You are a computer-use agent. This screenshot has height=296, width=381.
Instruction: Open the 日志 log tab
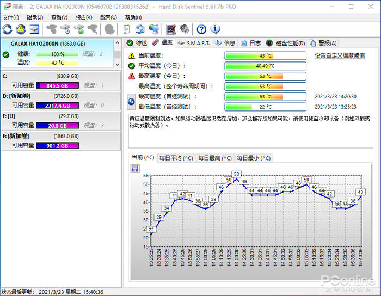tap(250, 43)
